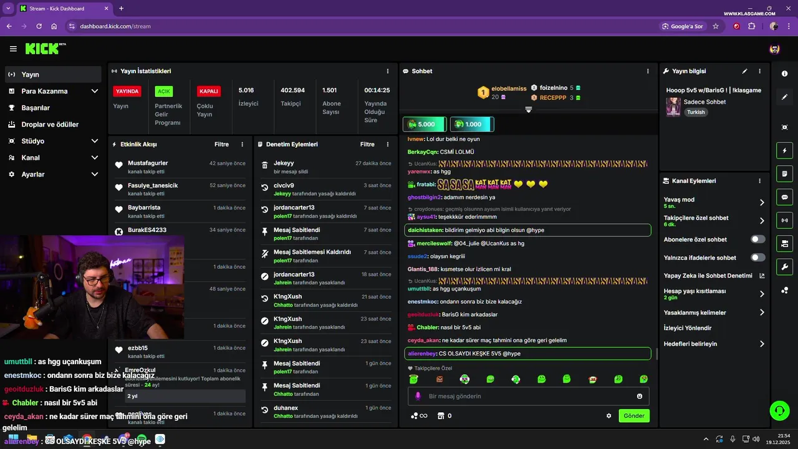Toggle Yalnızca ifadelerle sohbet

[758, 258]
